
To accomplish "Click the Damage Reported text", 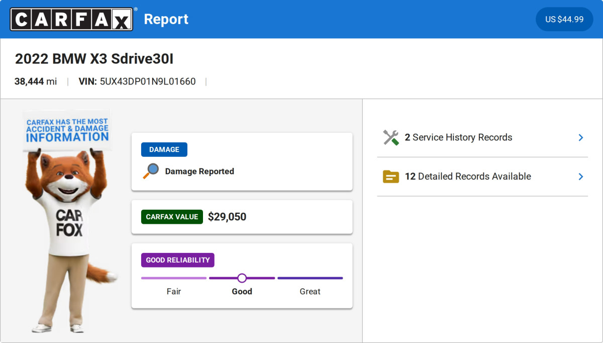I will [199, 171].
